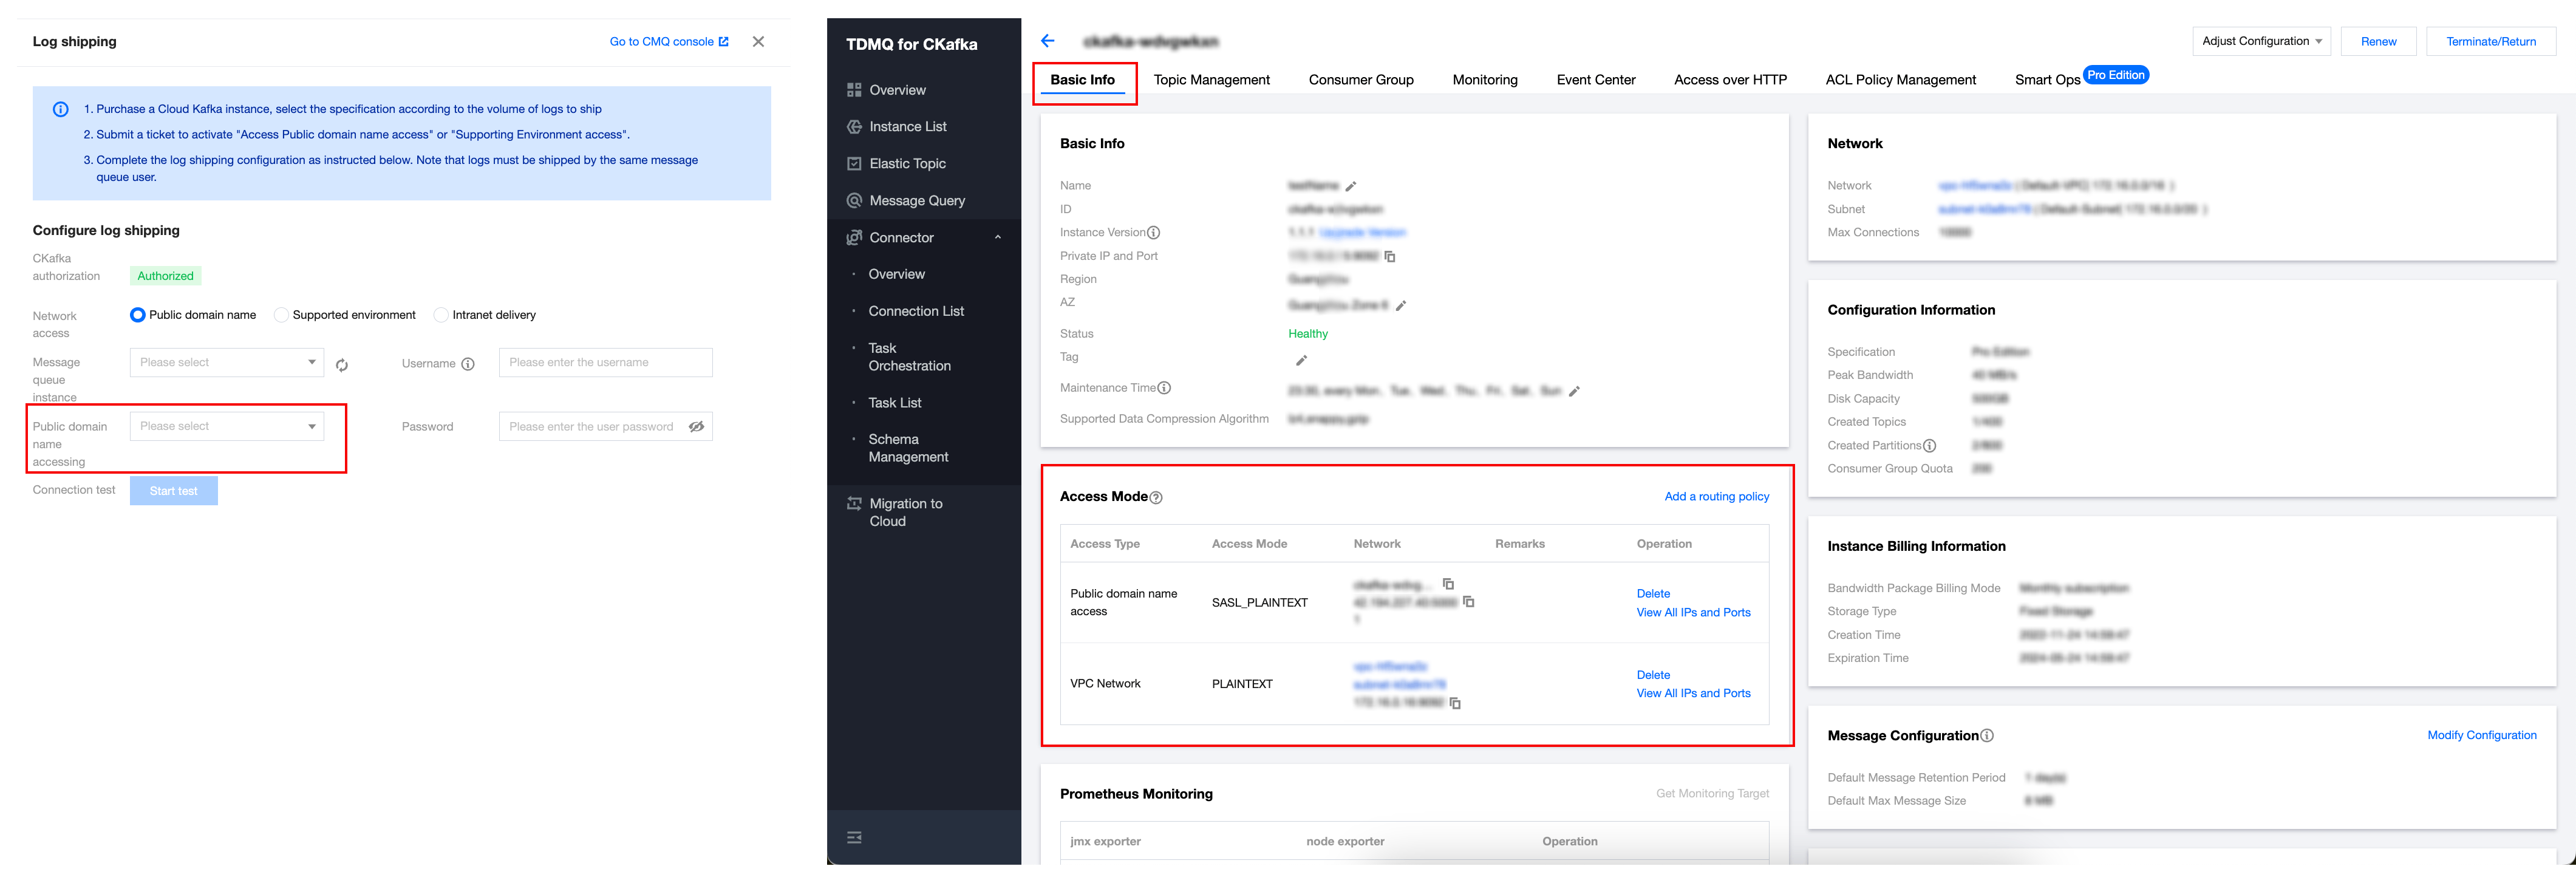Click the refresh icon beside message queue instance
This screenshot has height=883, width=2576.
[x=342, y=365]
